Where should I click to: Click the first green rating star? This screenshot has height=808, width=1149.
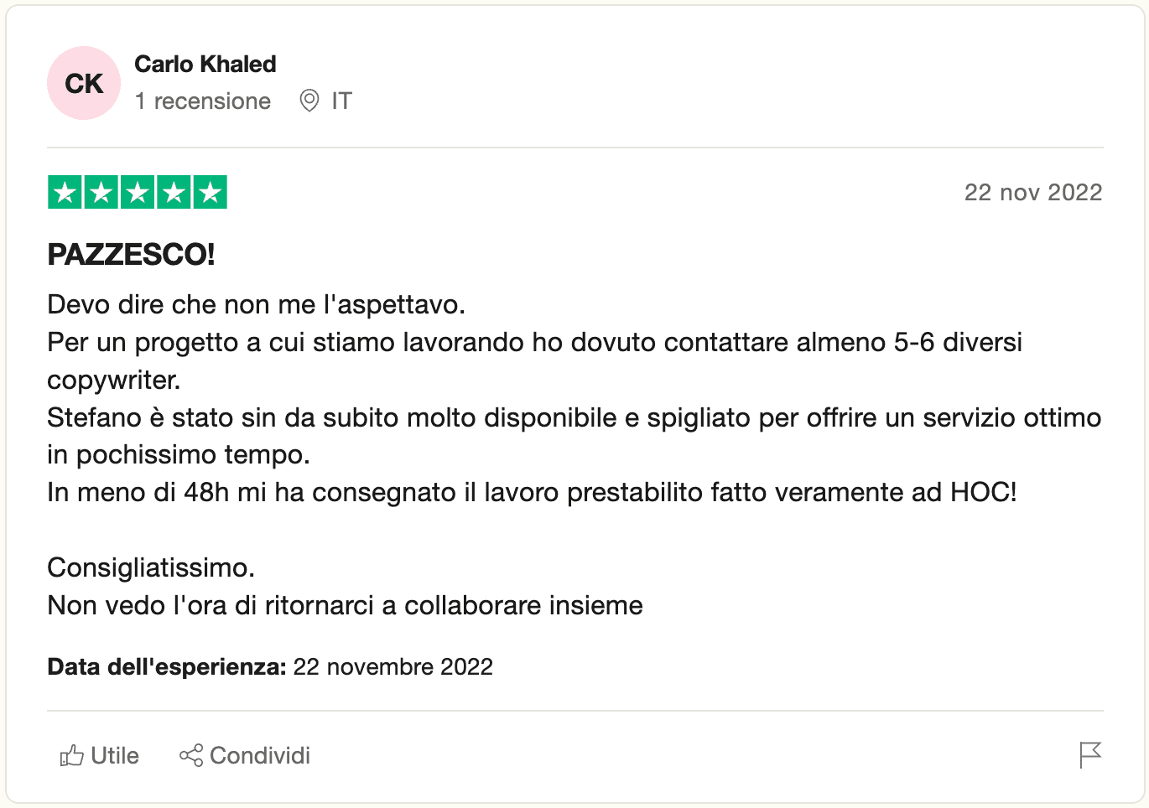click(x=65, y=192)
